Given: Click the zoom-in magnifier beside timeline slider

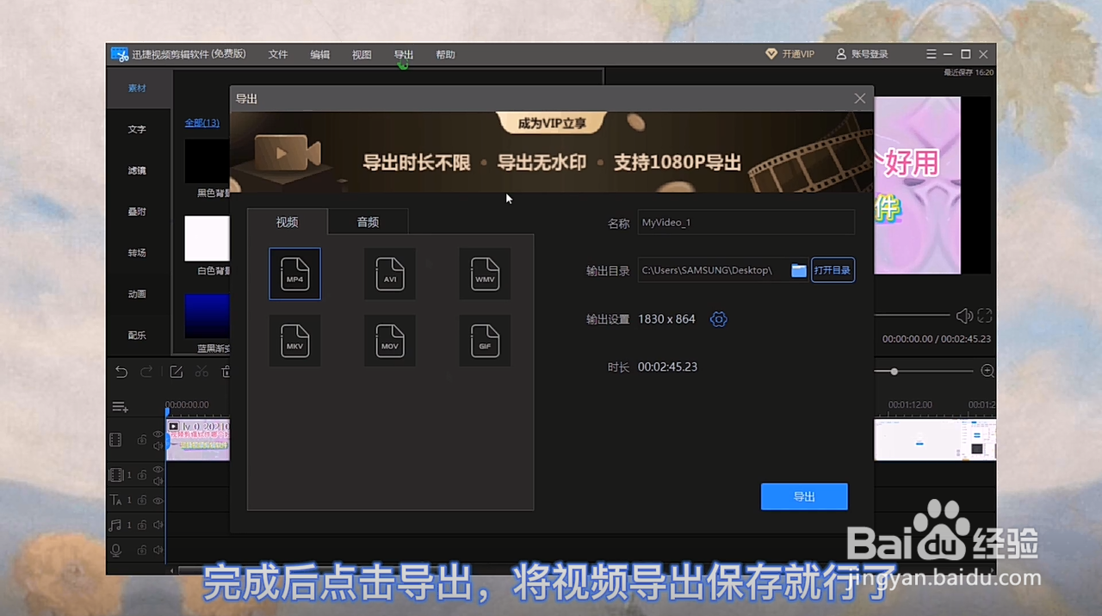Looking at the screenshot, I should [987, 371].
